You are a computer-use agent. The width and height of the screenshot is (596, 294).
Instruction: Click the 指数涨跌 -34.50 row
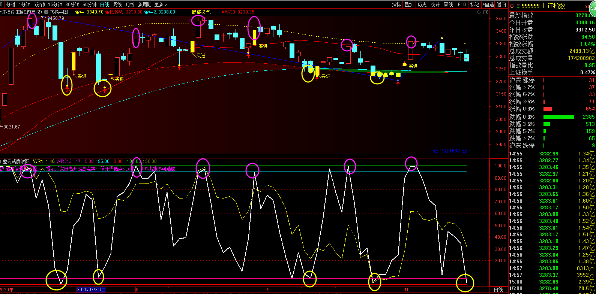tap(552, 37)
